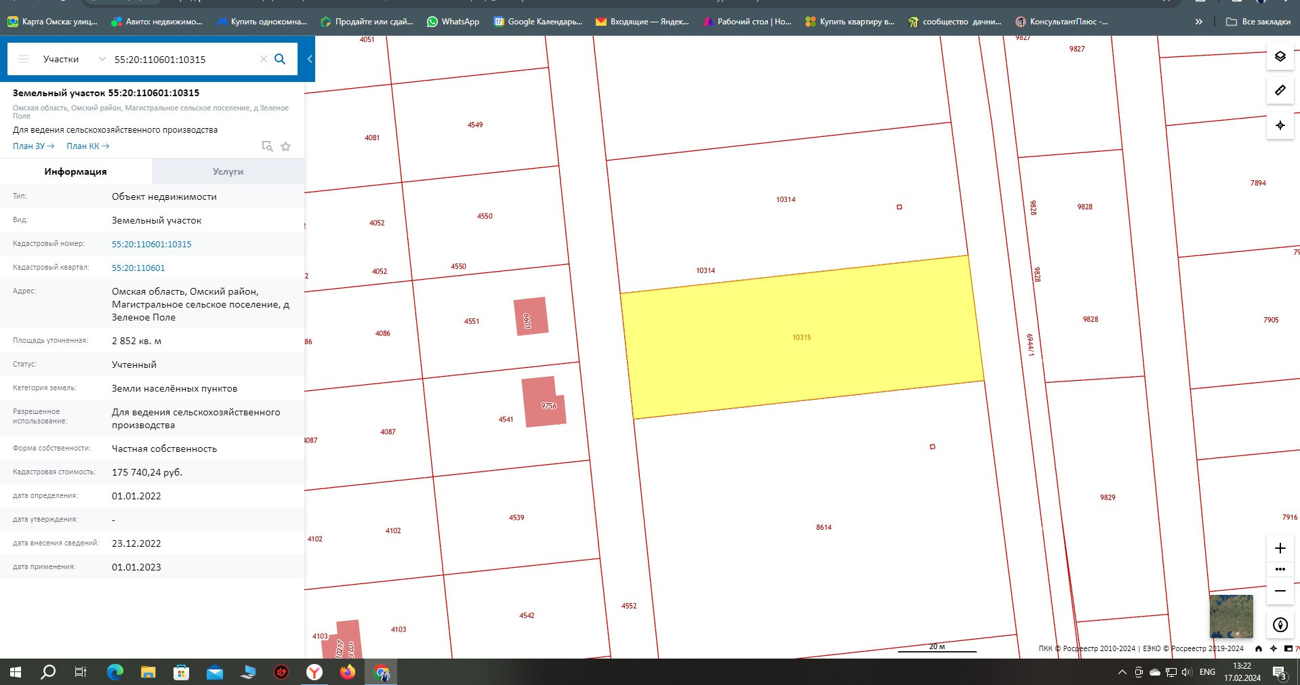Switch to the Услуги tab
The width and height of the screenshot is (1300, 685).
[x=228, y=171]
